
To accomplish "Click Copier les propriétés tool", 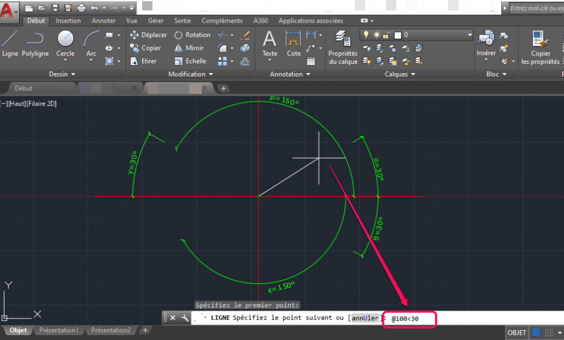I will click(x=540, y=47).
